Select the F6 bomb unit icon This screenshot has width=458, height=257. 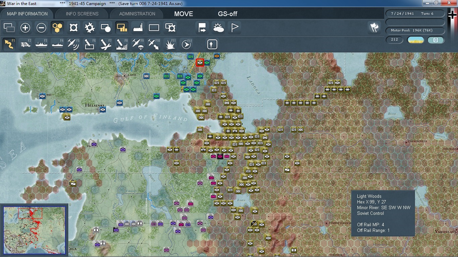click(90, 44)
